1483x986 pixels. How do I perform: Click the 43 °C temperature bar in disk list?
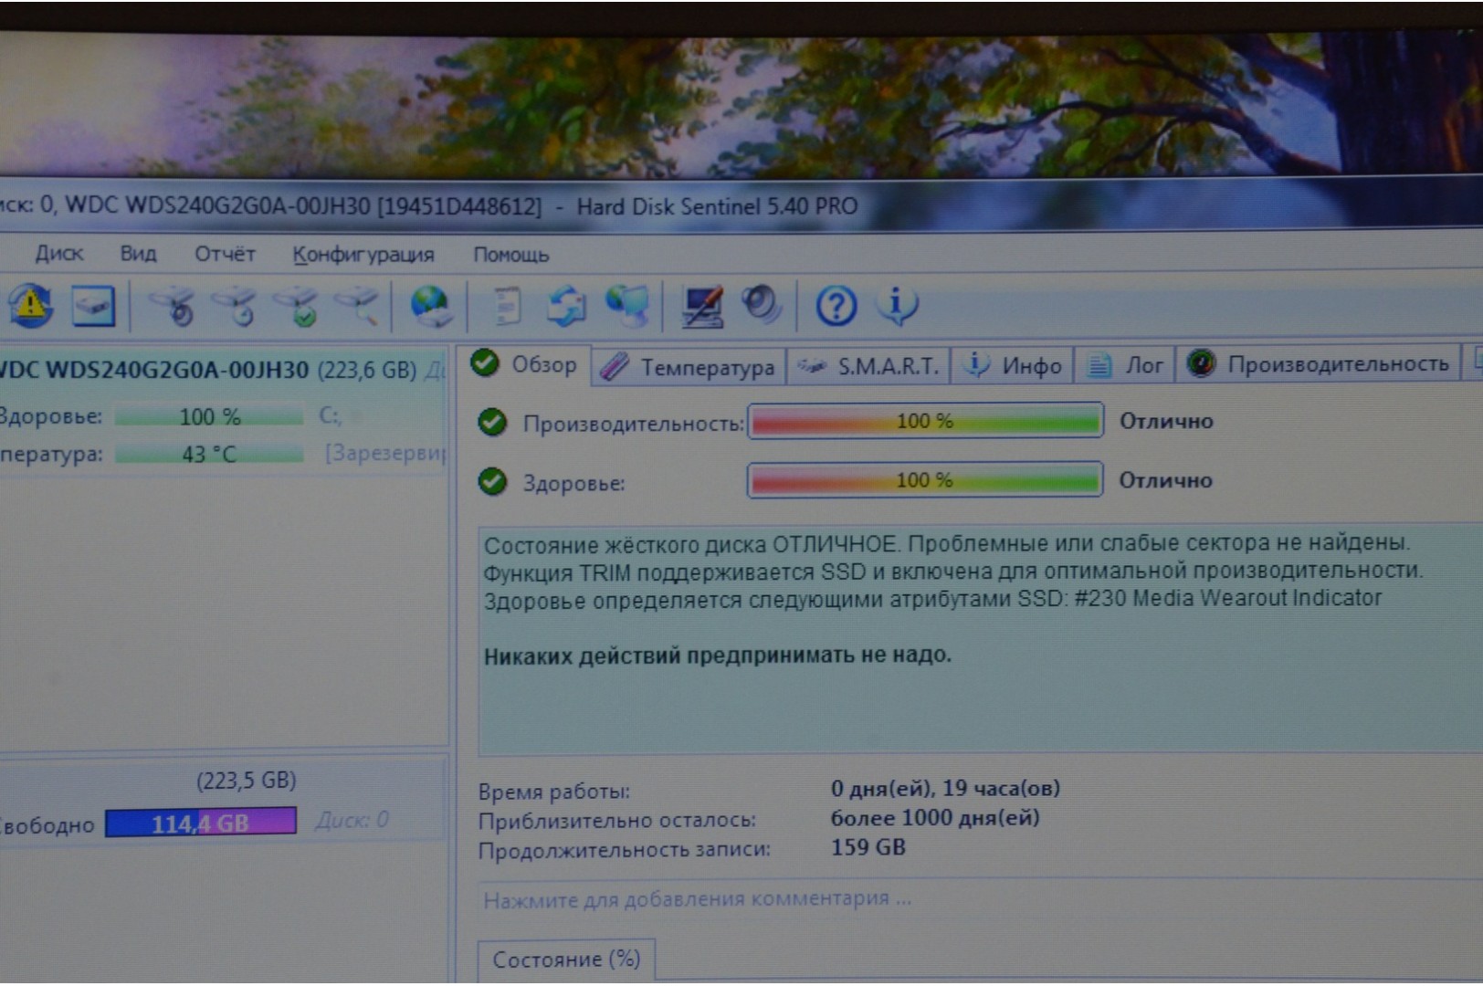tap(209, 454)
